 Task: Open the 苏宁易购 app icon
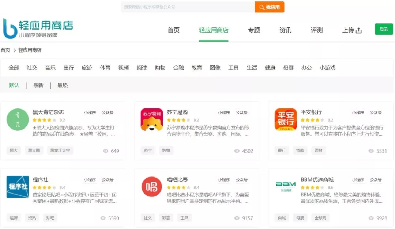point(152,119)
